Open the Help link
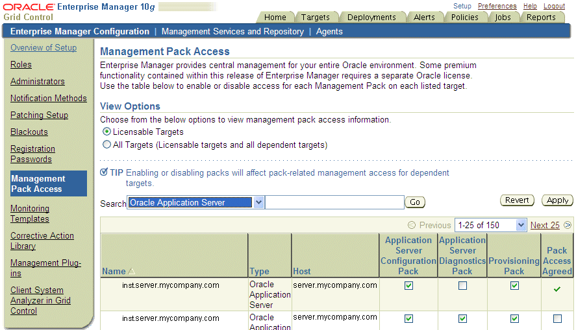The height and width of the screenshot is (330, 576). 530,6
